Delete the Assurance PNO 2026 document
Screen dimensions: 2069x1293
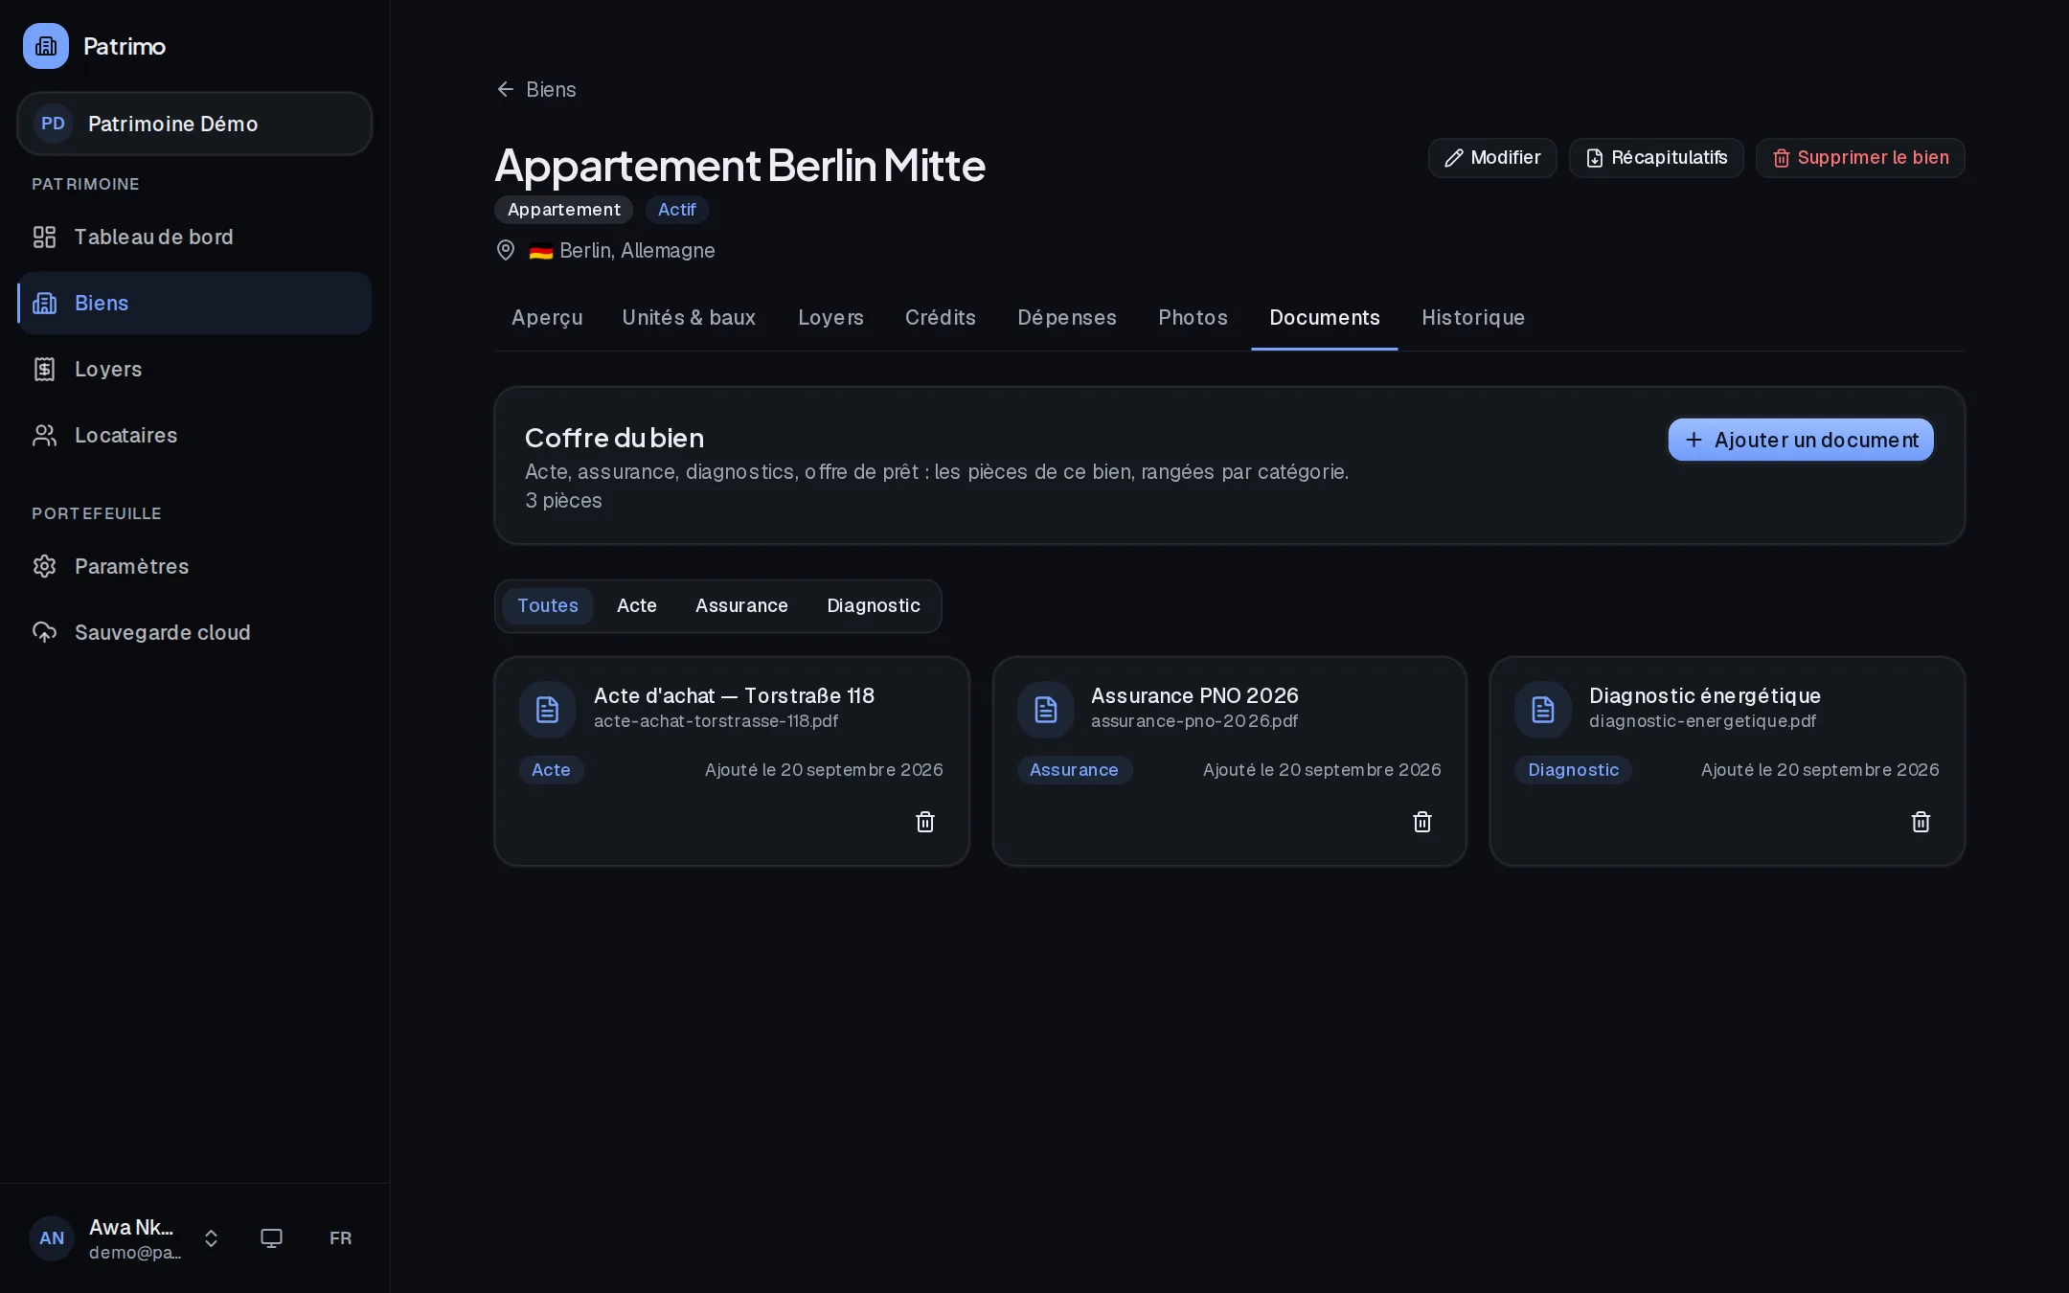click(x=1421, y=822)
